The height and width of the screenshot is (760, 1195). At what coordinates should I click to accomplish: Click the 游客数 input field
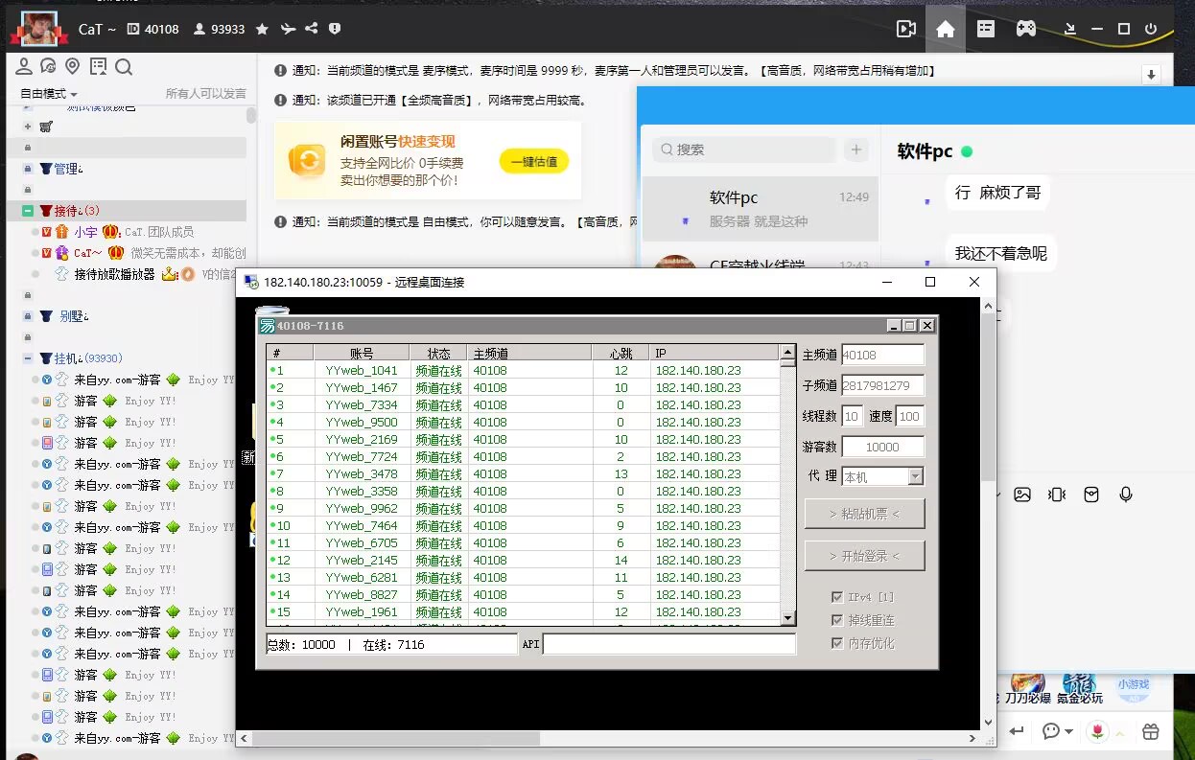(882, 447)
